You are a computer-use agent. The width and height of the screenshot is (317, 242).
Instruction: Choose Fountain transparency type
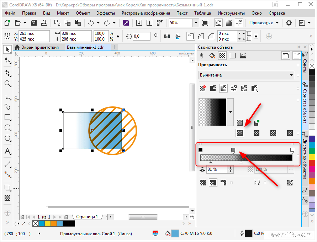click(223, 88)
